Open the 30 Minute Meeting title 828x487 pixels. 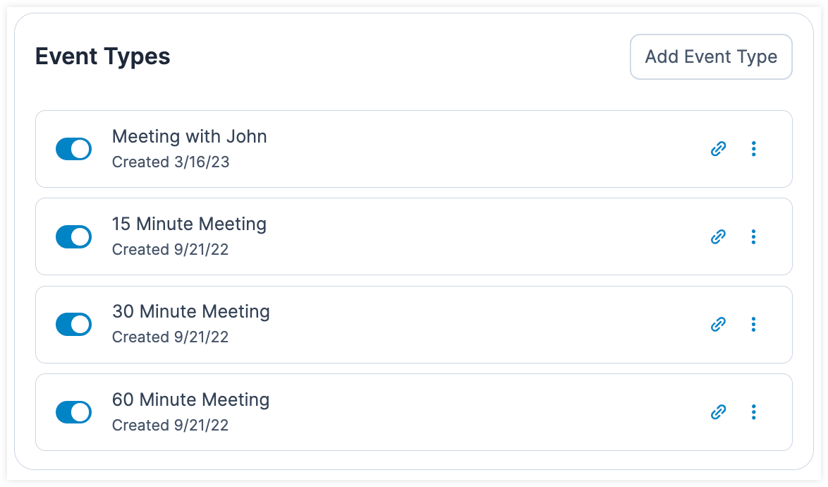tap(190, 312)
